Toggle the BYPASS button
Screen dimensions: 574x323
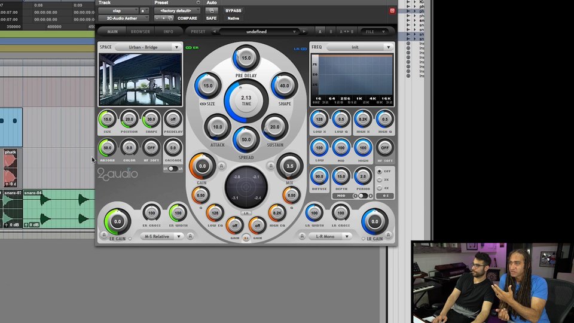(233, 11)
